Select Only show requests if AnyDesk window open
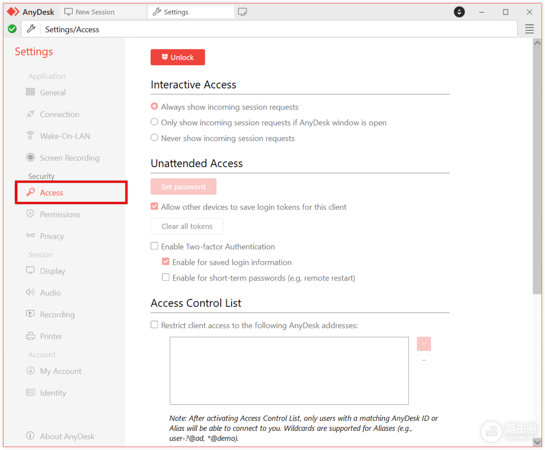Viewport: 545px width, 450px height. point(154,122)
